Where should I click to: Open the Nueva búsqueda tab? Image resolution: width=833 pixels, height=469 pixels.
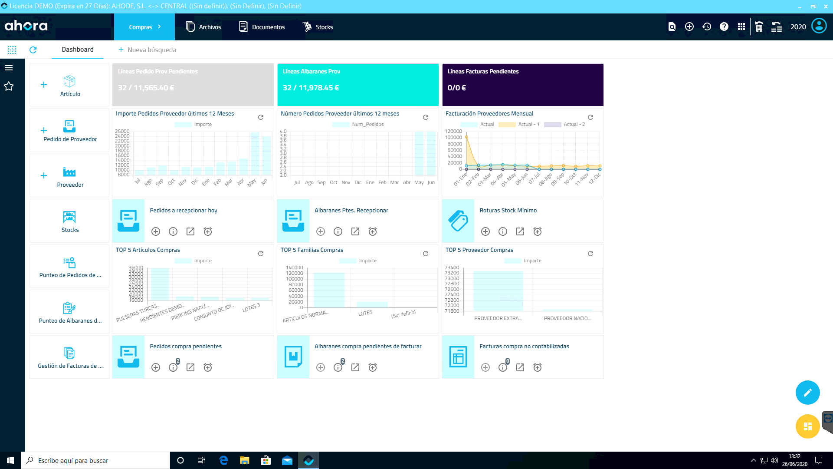148,50
